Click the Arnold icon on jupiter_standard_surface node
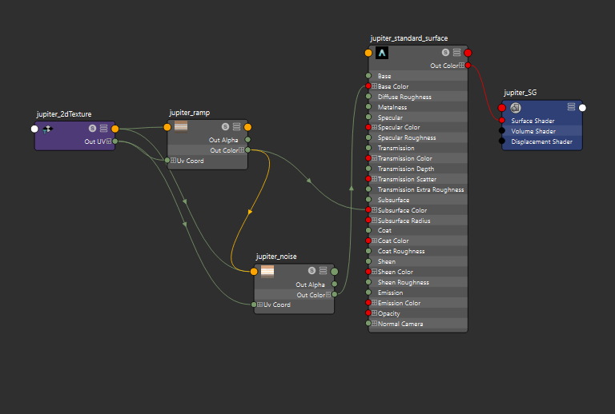Screen dimensions: 615x414 point(382,53)
